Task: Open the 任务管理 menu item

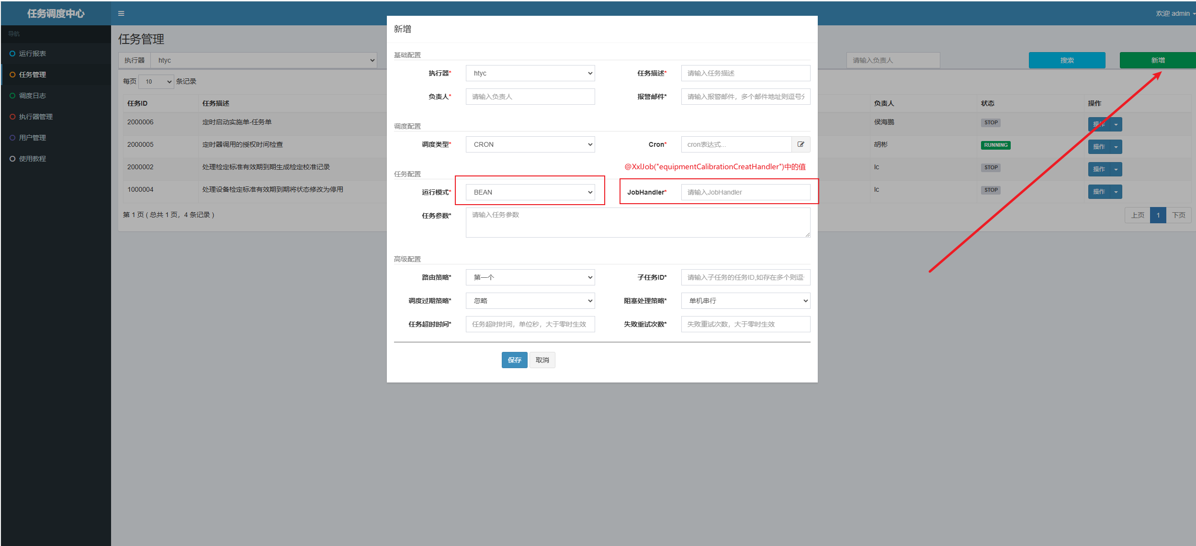Action: click(33, 75)
